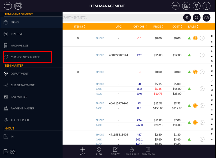The height and width of the screenshot is (158, 216).
Task: Open the calendar date icon
Action: [x=18, y=6]
